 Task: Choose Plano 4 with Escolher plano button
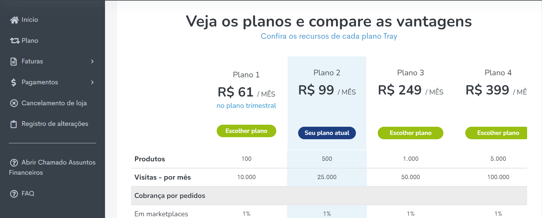click(496, 133)
